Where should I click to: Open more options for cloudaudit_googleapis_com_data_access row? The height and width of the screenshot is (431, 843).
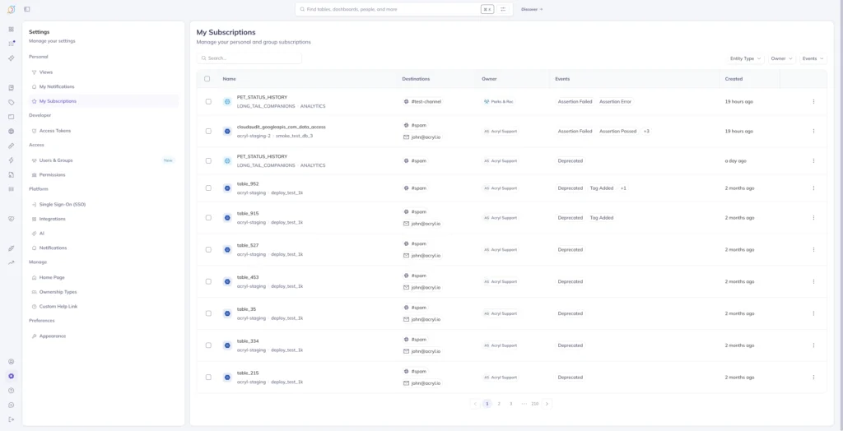pyautogui.click(x=813, y=131)
